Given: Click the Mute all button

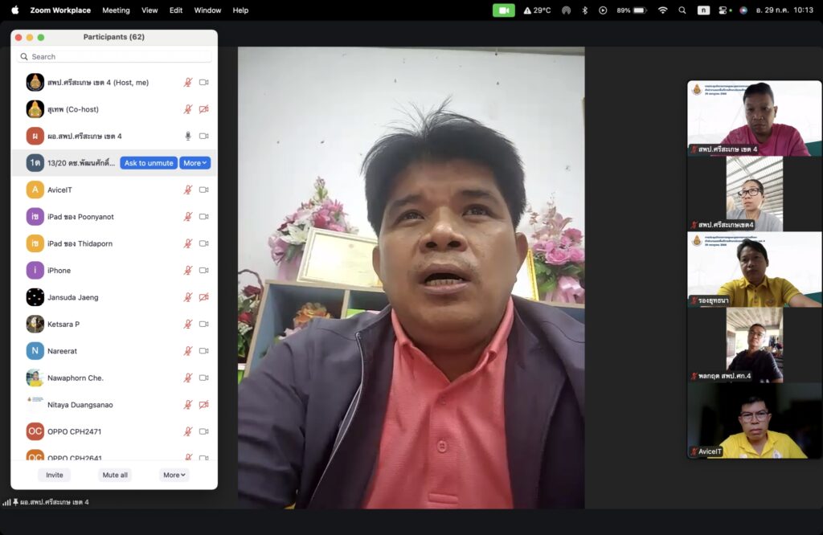Looking at the screenshot, I should [x=114, y=475].
